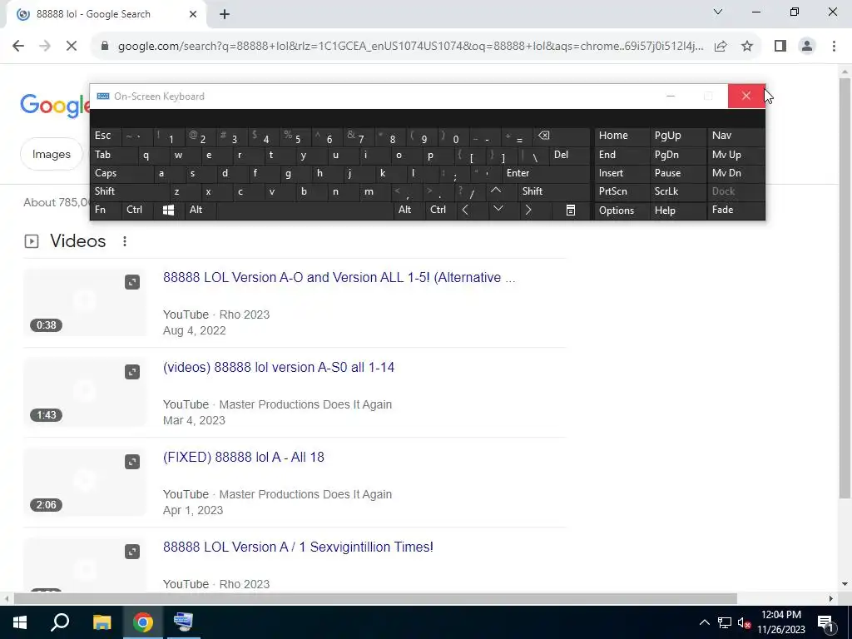This screenshot has height=639, width=852.
Task: Bookmark this page with the star
Action: pyautogui.click(x=747, y=47)
